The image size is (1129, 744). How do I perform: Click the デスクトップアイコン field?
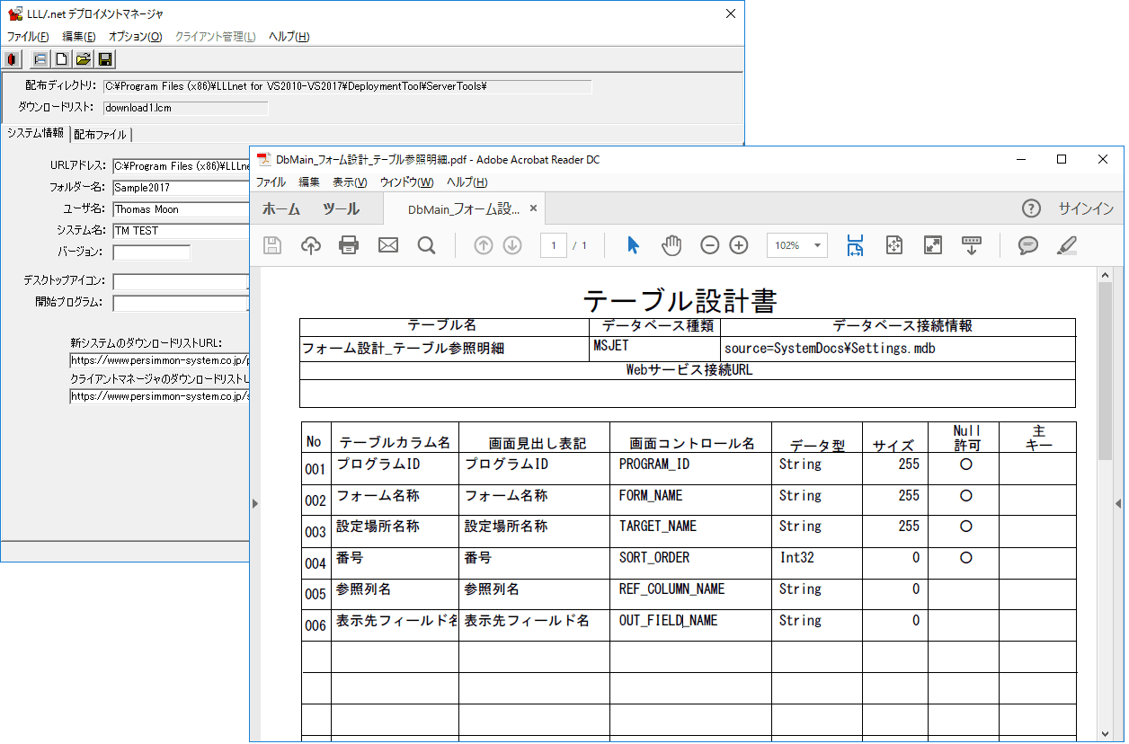click(181, 281)
